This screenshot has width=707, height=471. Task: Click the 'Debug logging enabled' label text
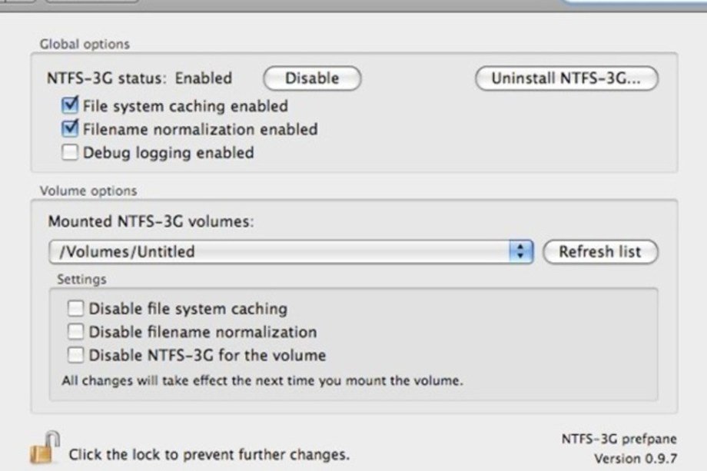168,153
